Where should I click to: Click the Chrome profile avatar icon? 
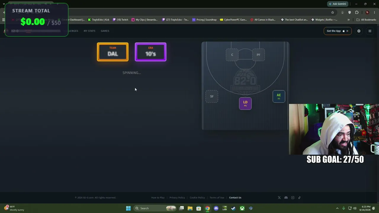(367, 12)
